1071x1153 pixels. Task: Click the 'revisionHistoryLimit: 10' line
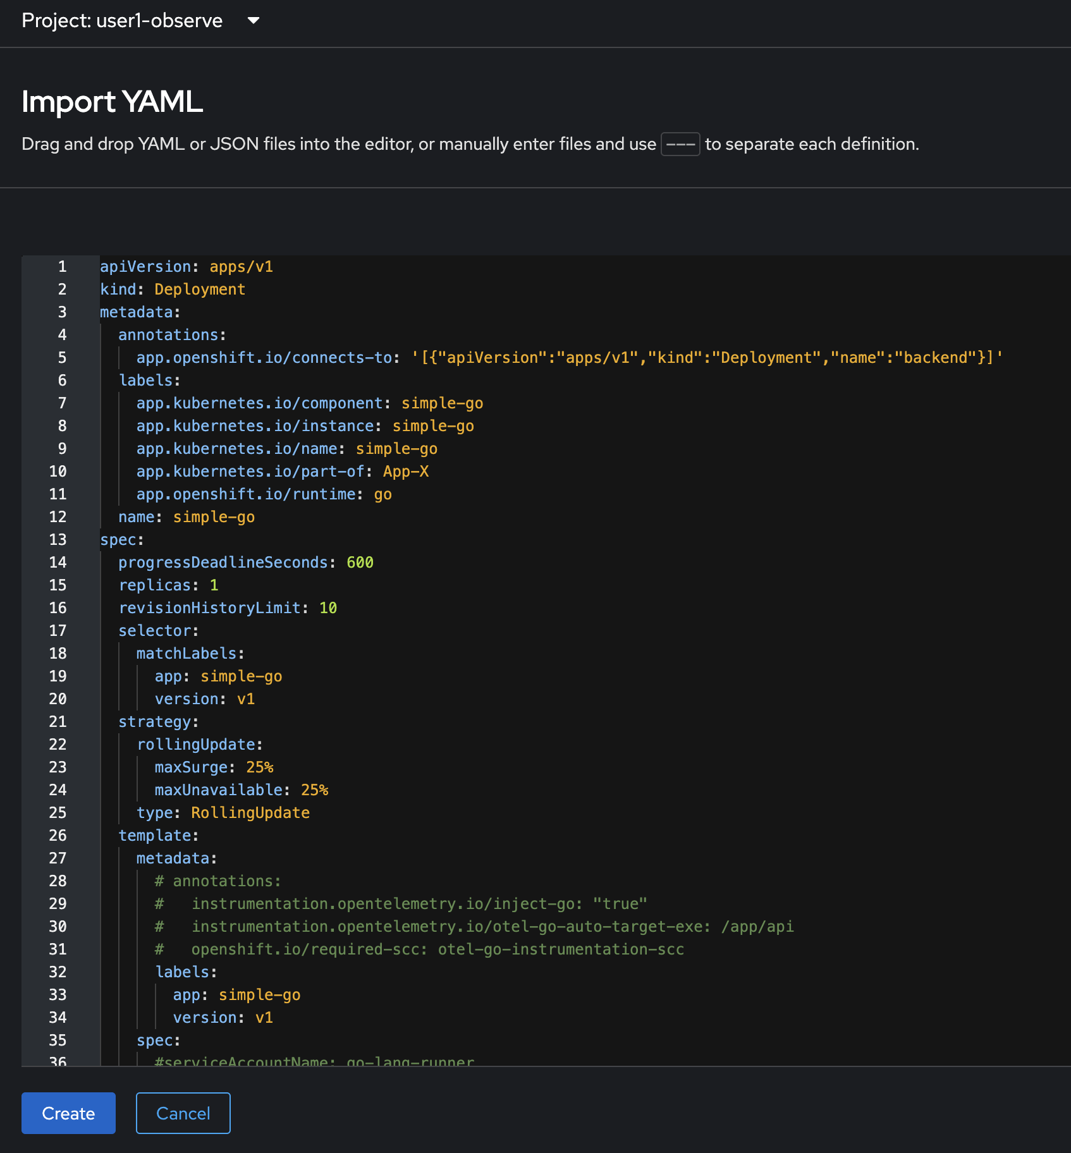pos(228,608)
